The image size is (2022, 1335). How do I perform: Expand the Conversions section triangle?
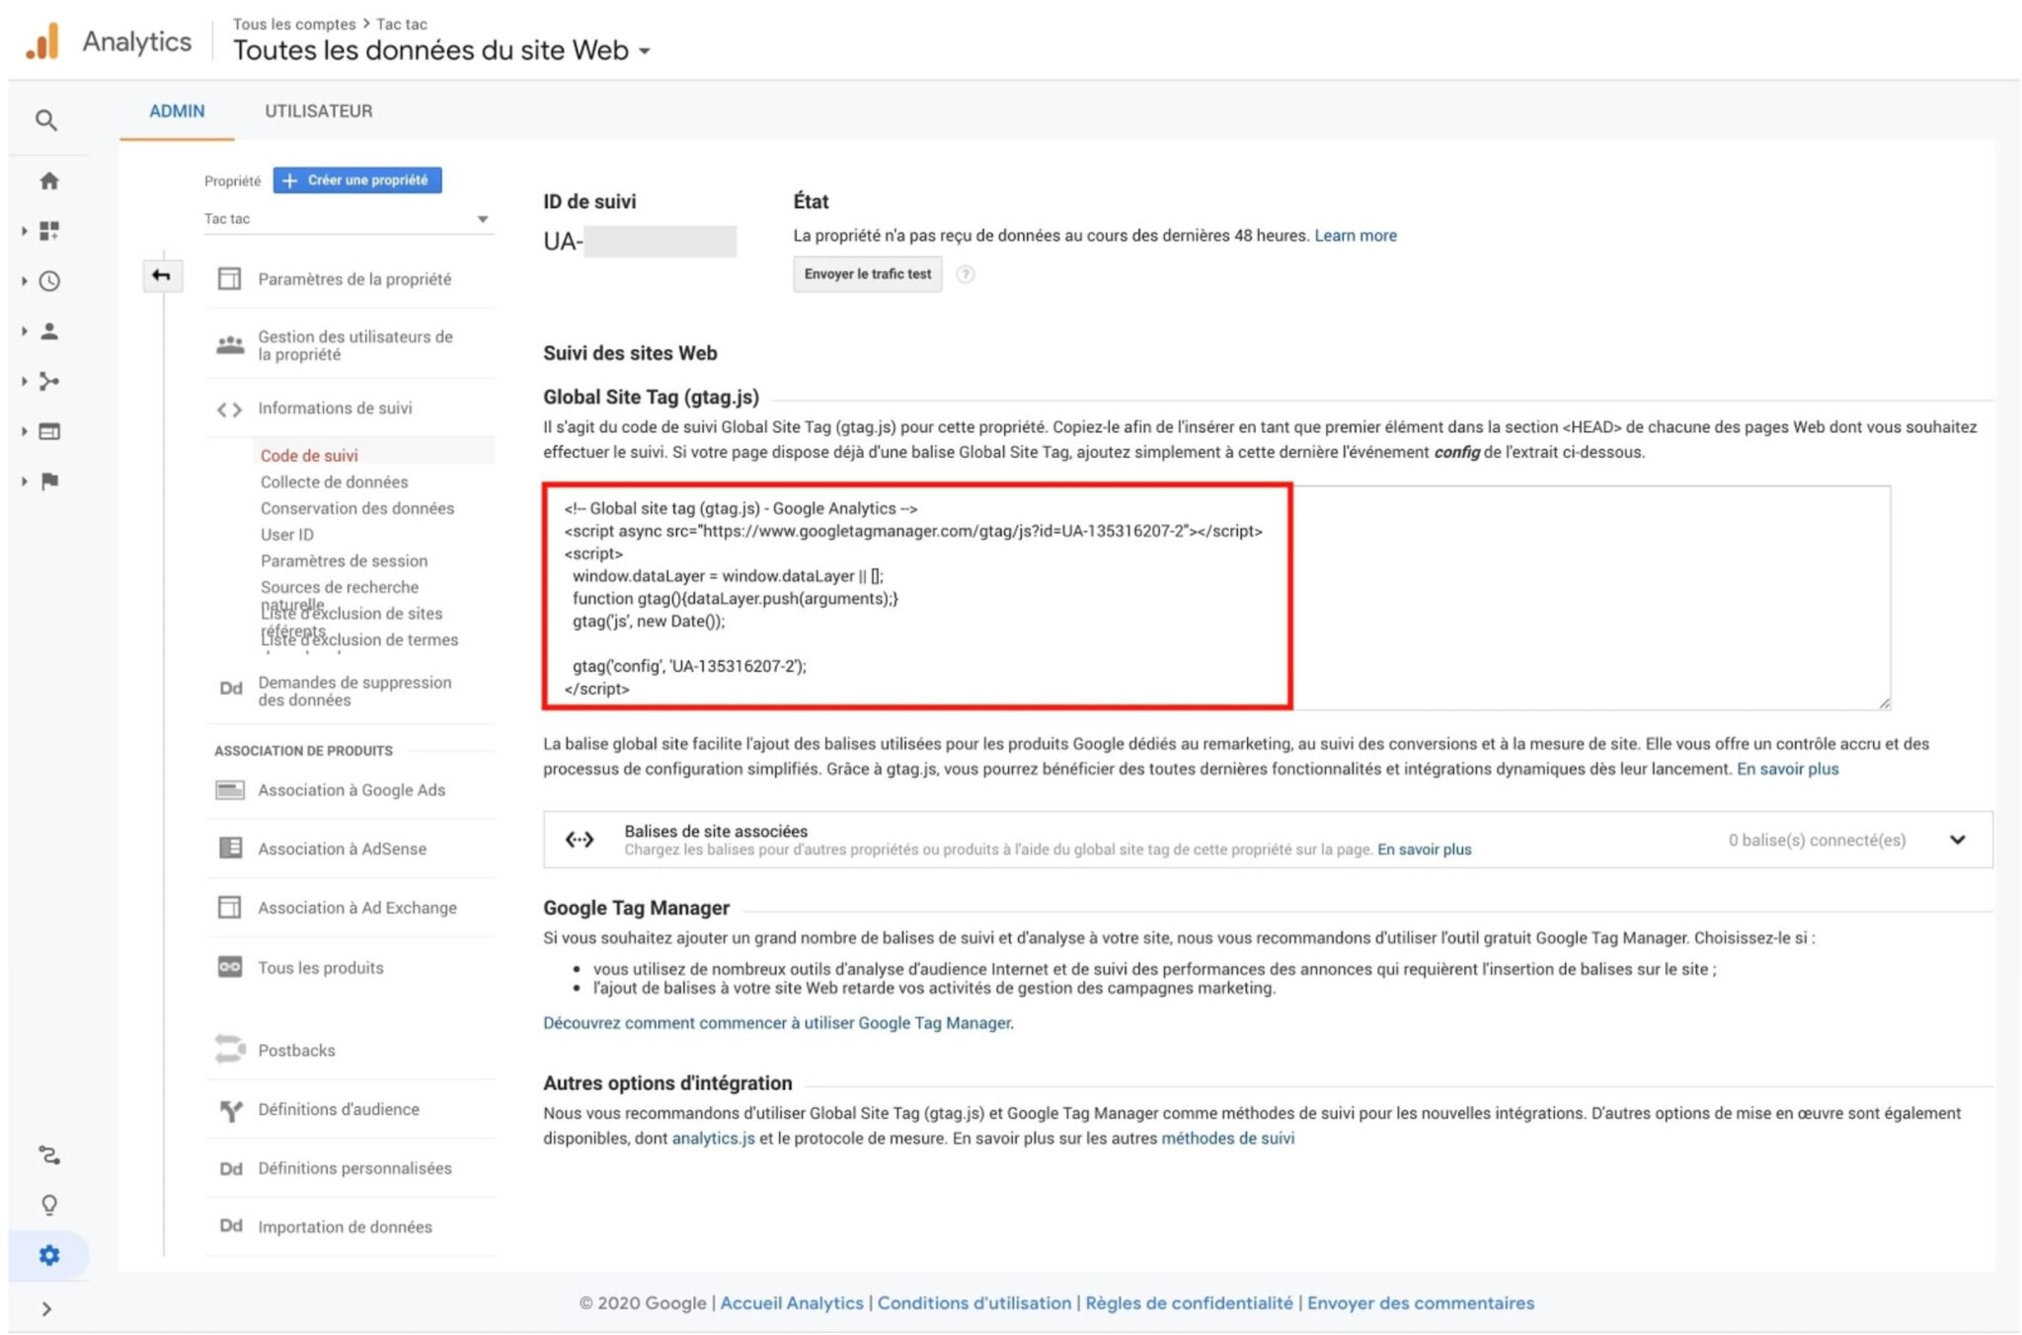point(25,482)
